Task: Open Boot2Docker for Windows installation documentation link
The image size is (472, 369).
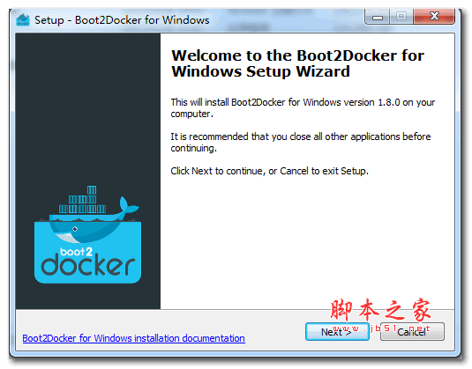Action: (133, 338)
